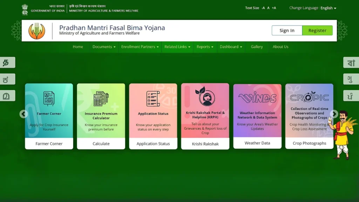Expand the Enrollment Partners menu
The height and width of the screenshot is (202, 359).
[x=140, y=47]
